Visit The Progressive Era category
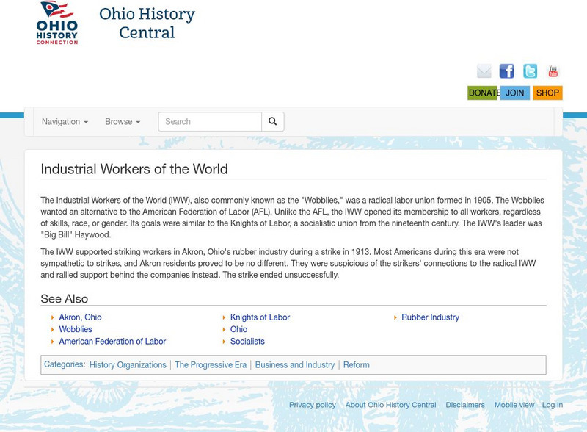This screenshot has width=587, height=432. 210,364
